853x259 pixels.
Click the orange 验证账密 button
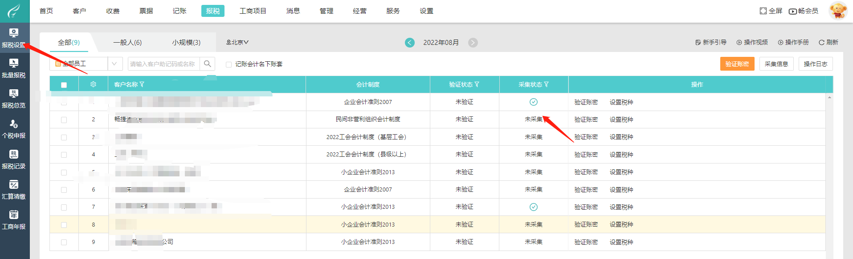tap(737, 64)
